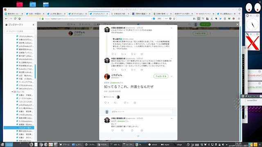Bookmark this page with the star icon
Screen dimensions: 262x147
(x=174, y=19)
